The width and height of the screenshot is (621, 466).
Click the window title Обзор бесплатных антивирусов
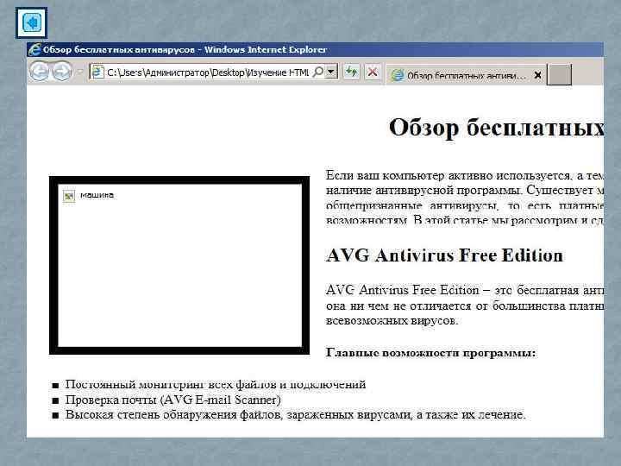click(x=119, y=50)
